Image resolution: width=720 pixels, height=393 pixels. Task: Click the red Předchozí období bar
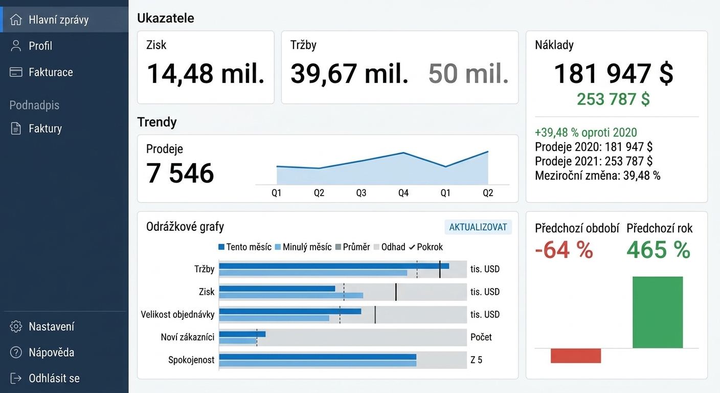coord(576,356)
